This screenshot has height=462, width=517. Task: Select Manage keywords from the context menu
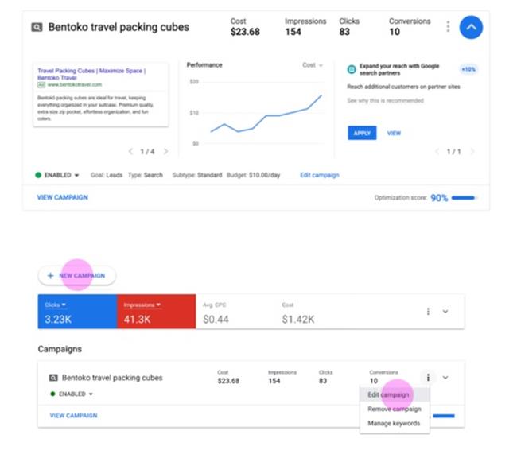tap(395, 423)
